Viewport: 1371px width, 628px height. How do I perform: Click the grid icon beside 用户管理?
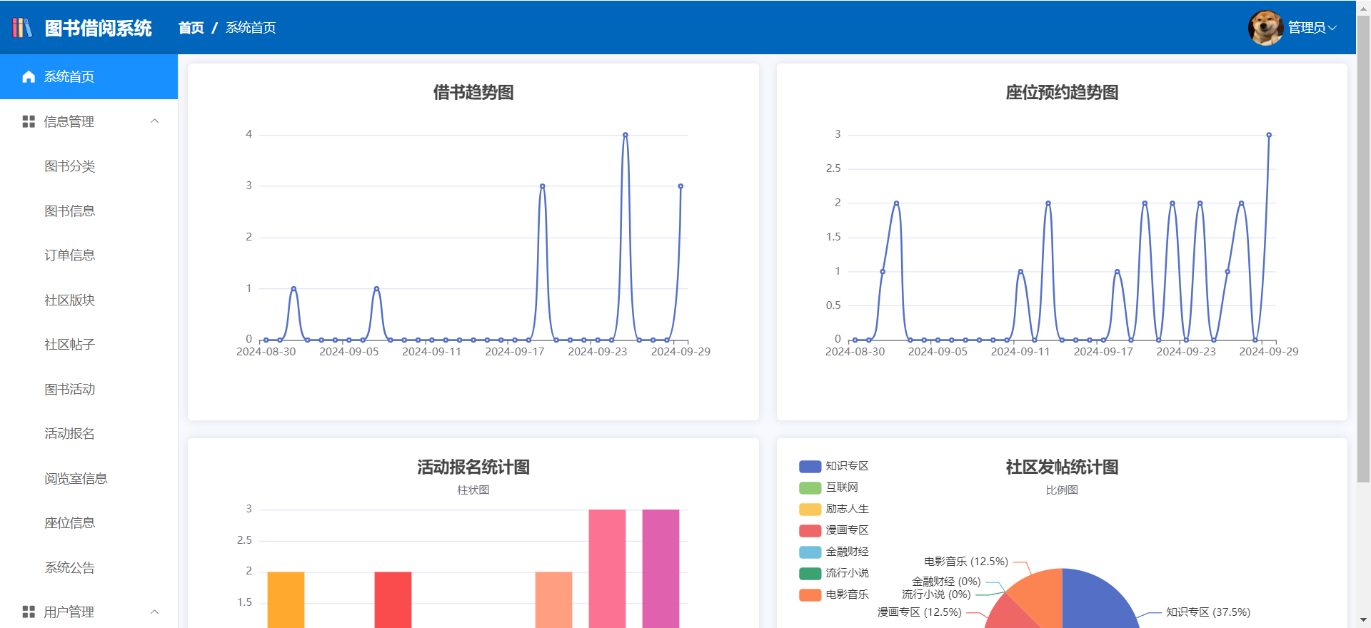click(x=29, y=612)
